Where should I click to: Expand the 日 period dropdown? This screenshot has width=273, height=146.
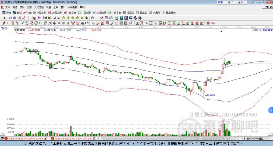click(x=5, y=18)
